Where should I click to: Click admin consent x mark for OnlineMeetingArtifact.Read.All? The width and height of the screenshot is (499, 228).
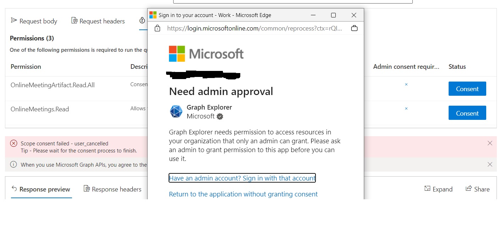click(x=406, y=84)
